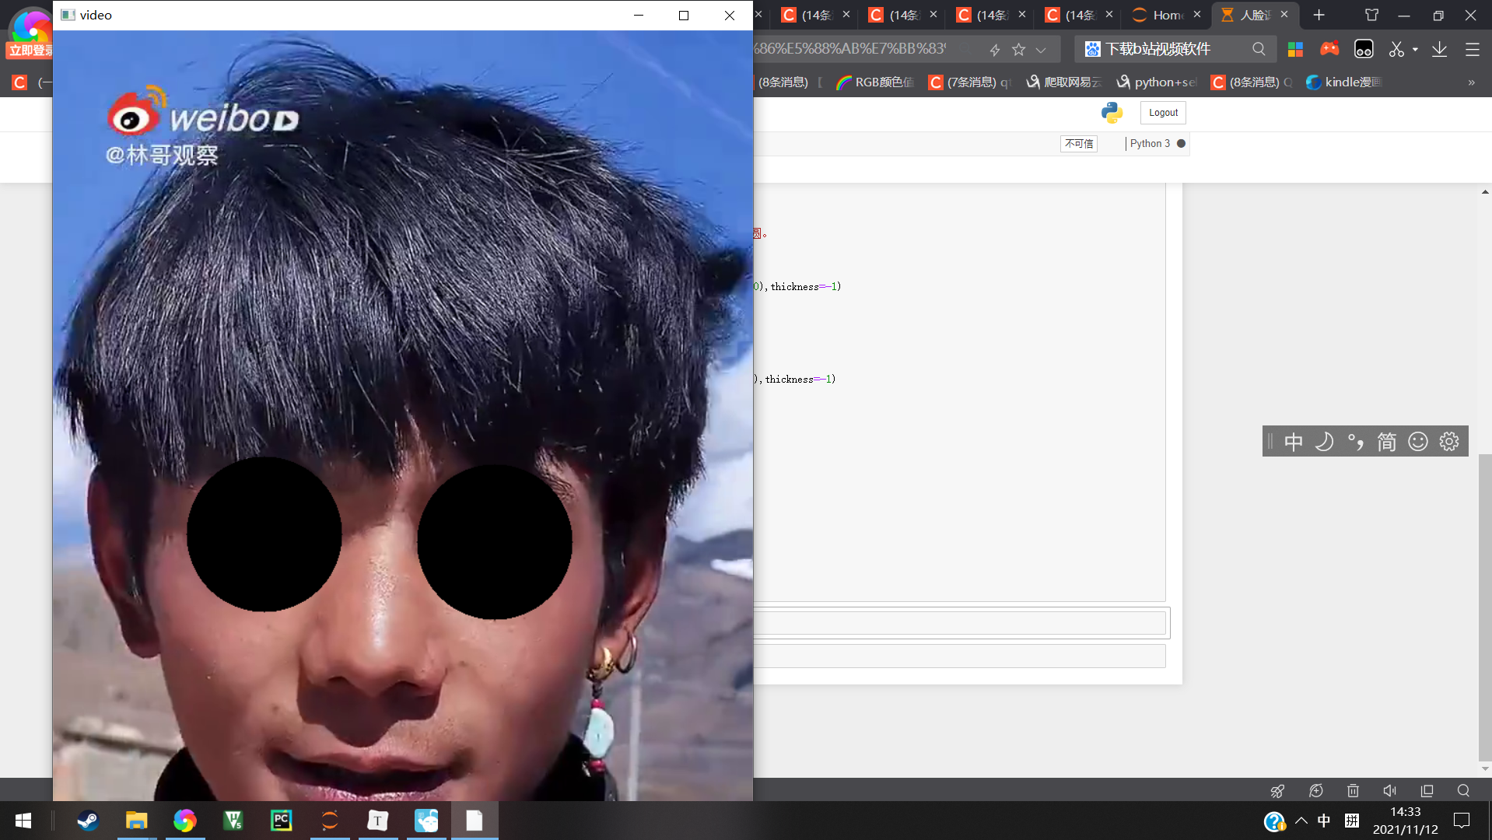Open the green V app on taskbar

pos(233,821)
